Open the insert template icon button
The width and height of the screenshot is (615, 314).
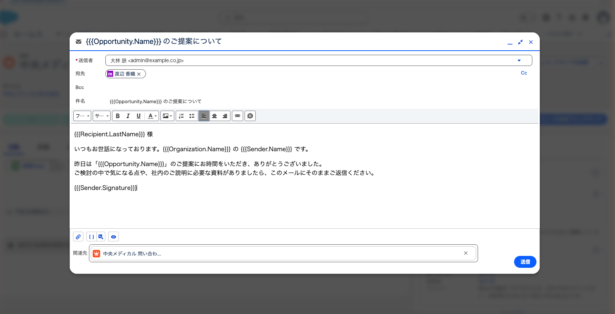(101, 237)
